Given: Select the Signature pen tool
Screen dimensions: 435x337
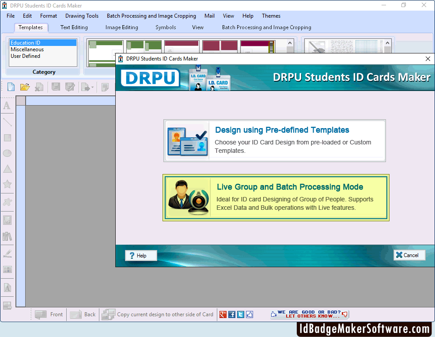Looking at the screenshot, I should pos(7,254).
